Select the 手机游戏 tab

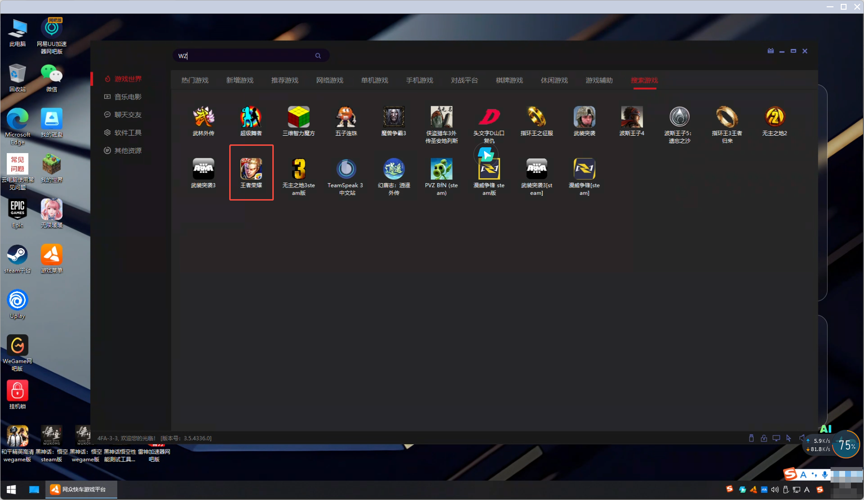click(x=420, y=80)
